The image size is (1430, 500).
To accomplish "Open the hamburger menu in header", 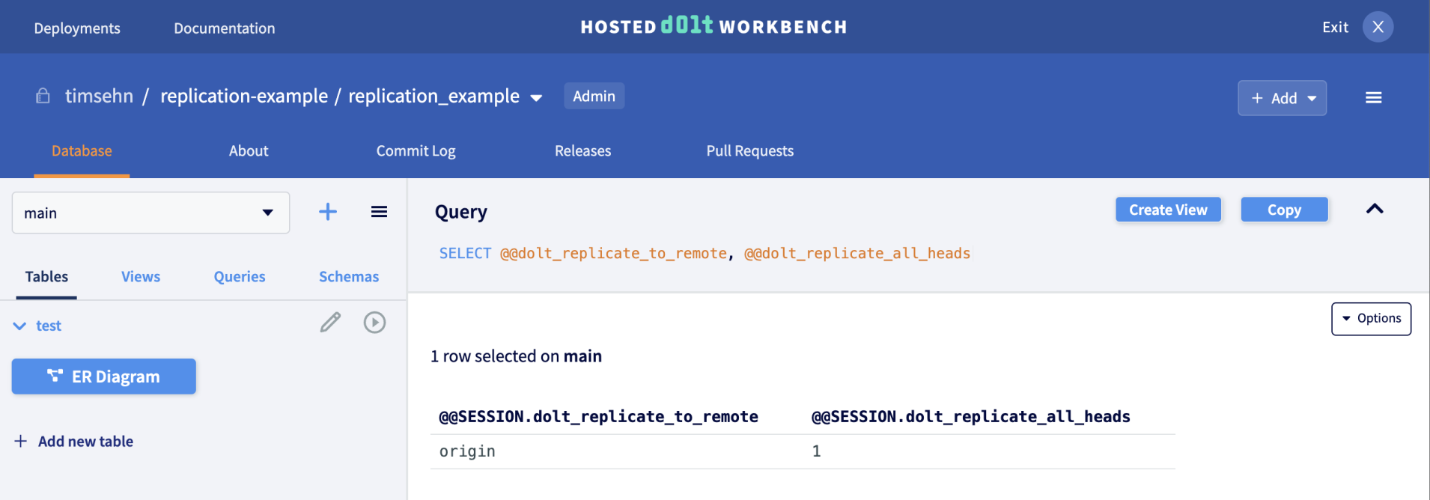I will coord(1373,97).
